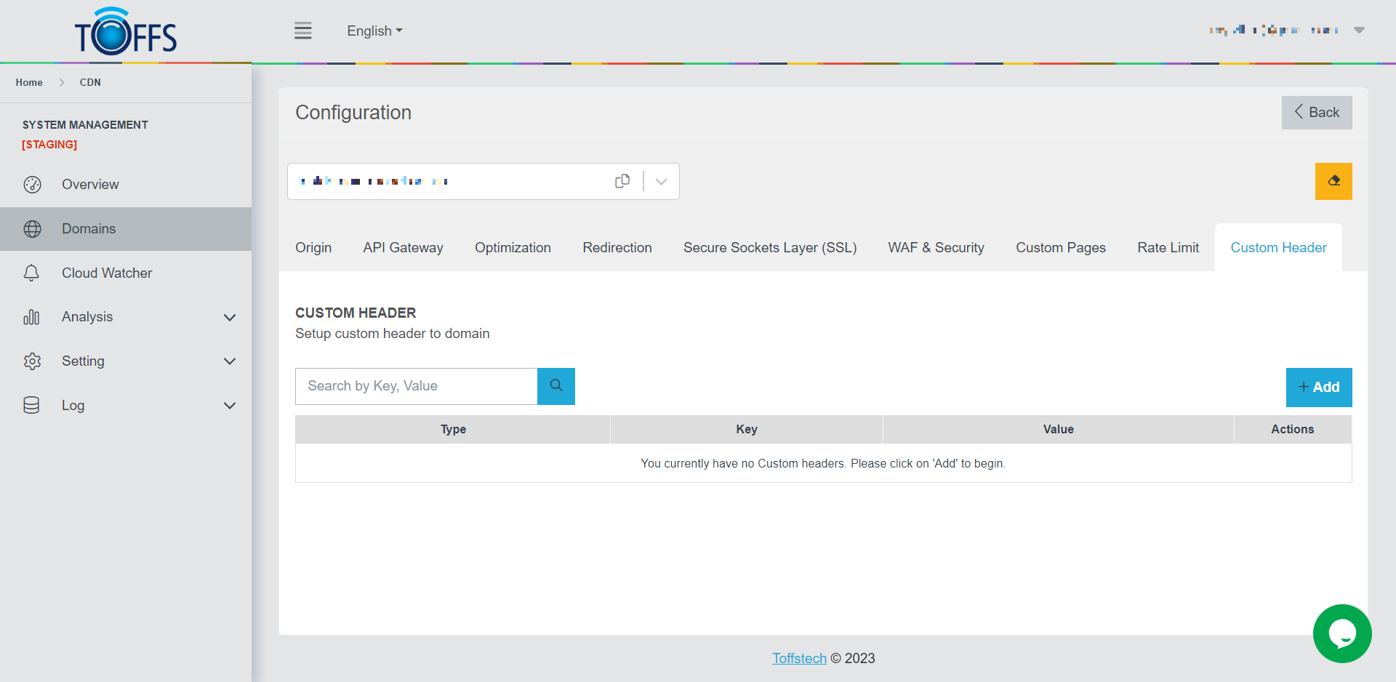This screenshot has height=682, width=1396.
Task: Switch to the Origin tab
Action: [x=313, y=248]
